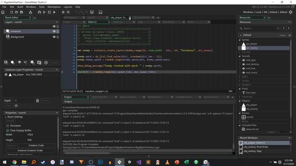
Task: Collapse the Sounds tree group
Action: tap(240, 56)
